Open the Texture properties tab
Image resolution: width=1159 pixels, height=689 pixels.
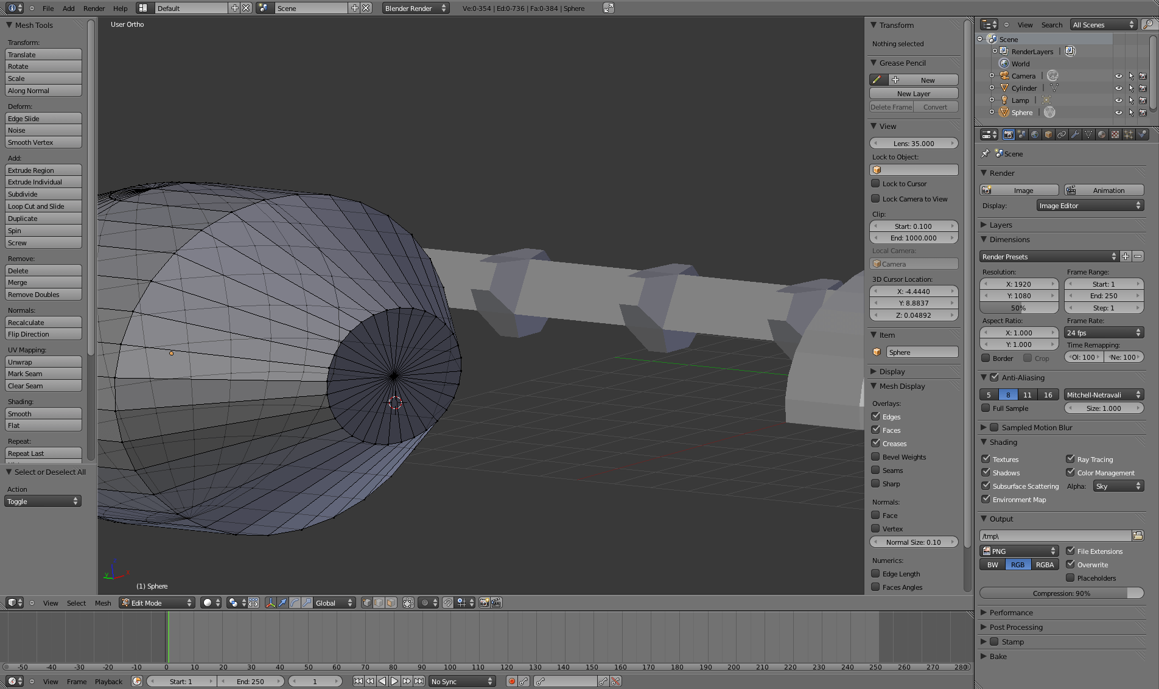(x=1115, y=135)
